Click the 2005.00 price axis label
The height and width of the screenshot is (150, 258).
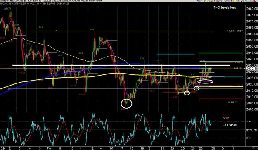click(252, 103)
